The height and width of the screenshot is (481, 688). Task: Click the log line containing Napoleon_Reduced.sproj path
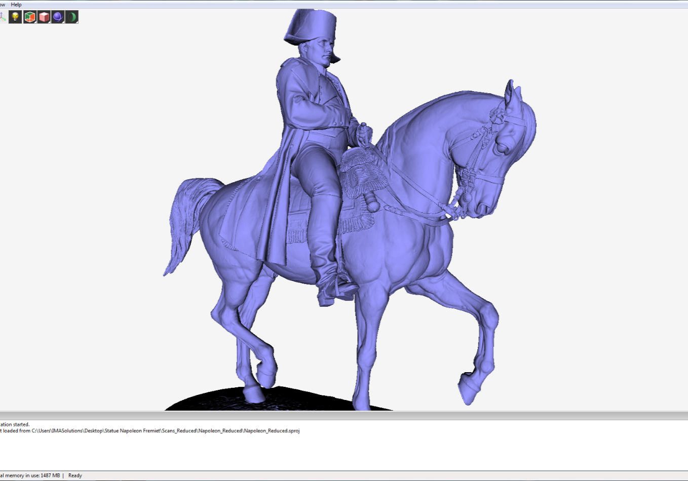click(x=150, y=431)
